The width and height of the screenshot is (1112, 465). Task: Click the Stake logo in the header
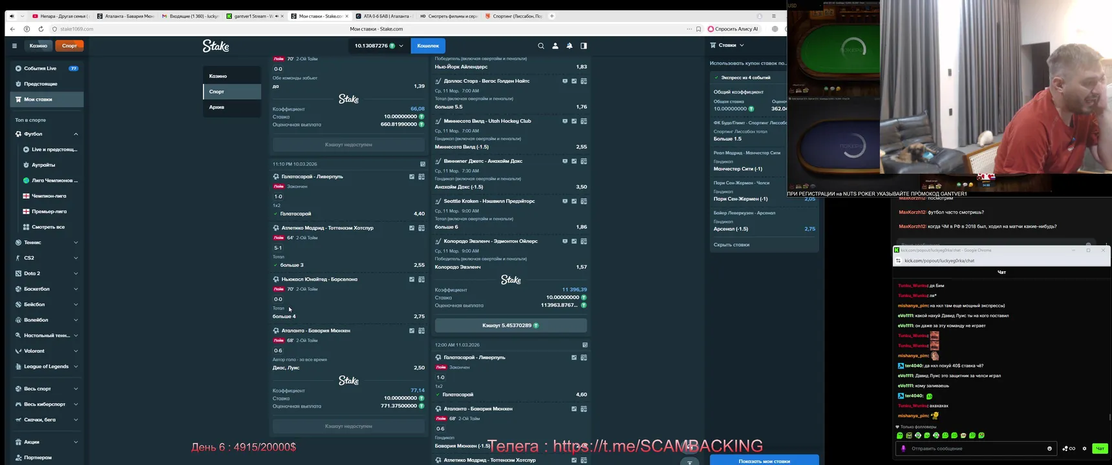pyautogui.click(x=216, y=46)
